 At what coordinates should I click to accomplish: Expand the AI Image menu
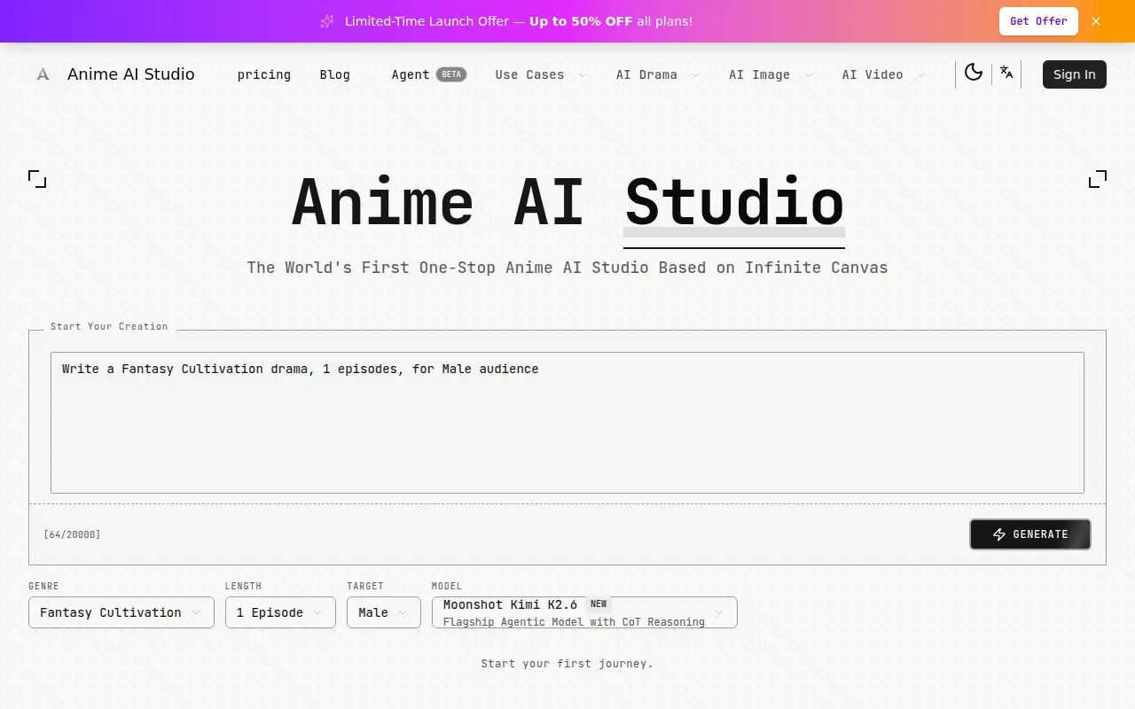pos(770,74)
